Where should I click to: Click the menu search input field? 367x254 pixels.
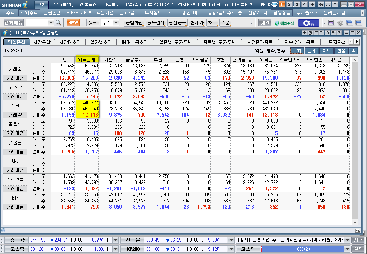pyautogui.click(x=37, y=23)
